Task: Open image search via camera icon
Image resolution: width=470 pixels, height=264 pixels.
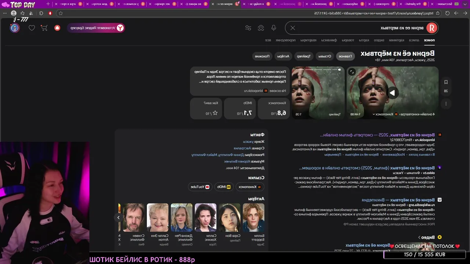Action: pyautogui.click(x=261, y=28)
